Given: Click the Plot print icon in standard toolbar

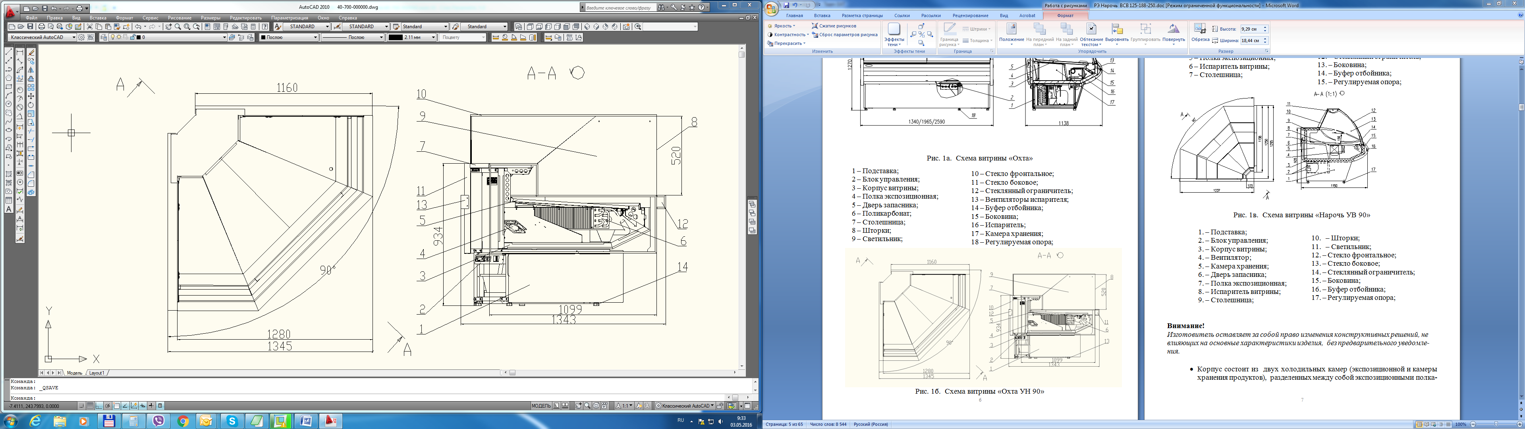Looking at the screenshot, I should point(41,27).
